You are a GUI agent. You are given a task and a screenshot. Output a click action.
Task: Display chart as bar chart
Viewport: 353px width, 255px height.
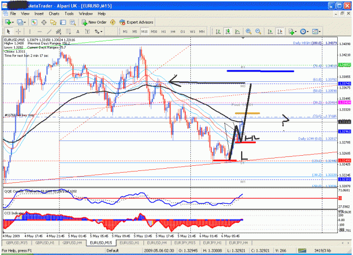point(218,32)
